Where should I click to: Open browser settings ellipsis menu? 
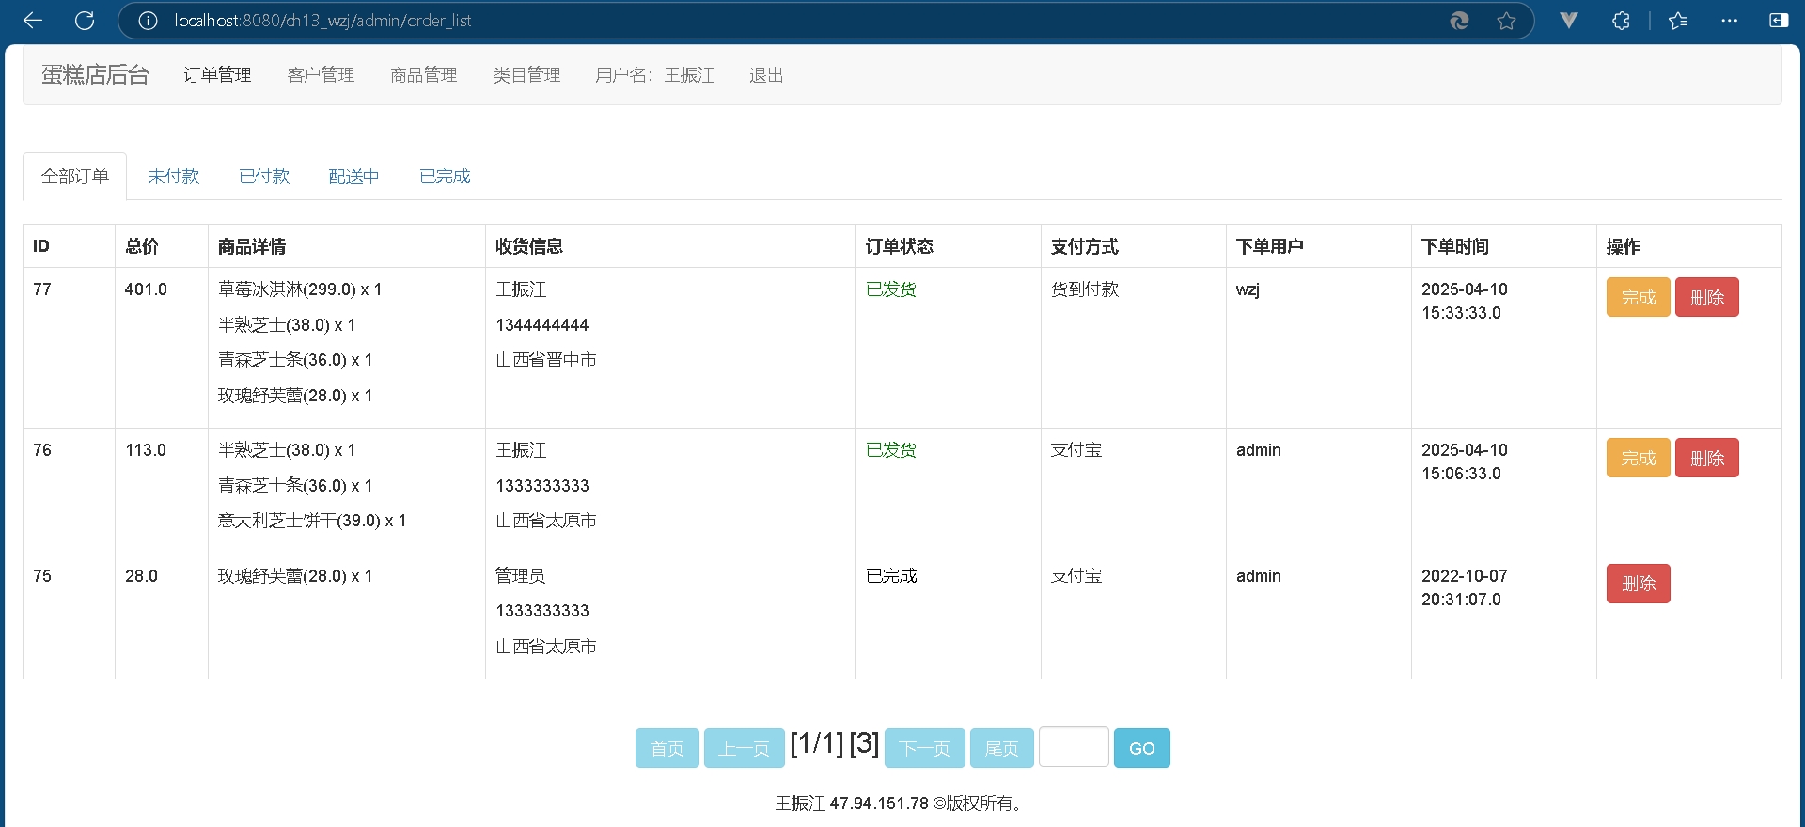tap(1729, 21)
